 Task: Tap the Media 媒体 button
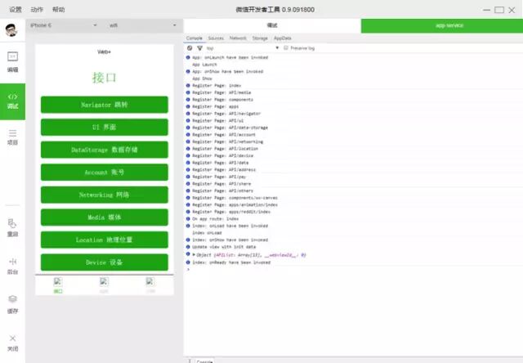click(105, 217)
